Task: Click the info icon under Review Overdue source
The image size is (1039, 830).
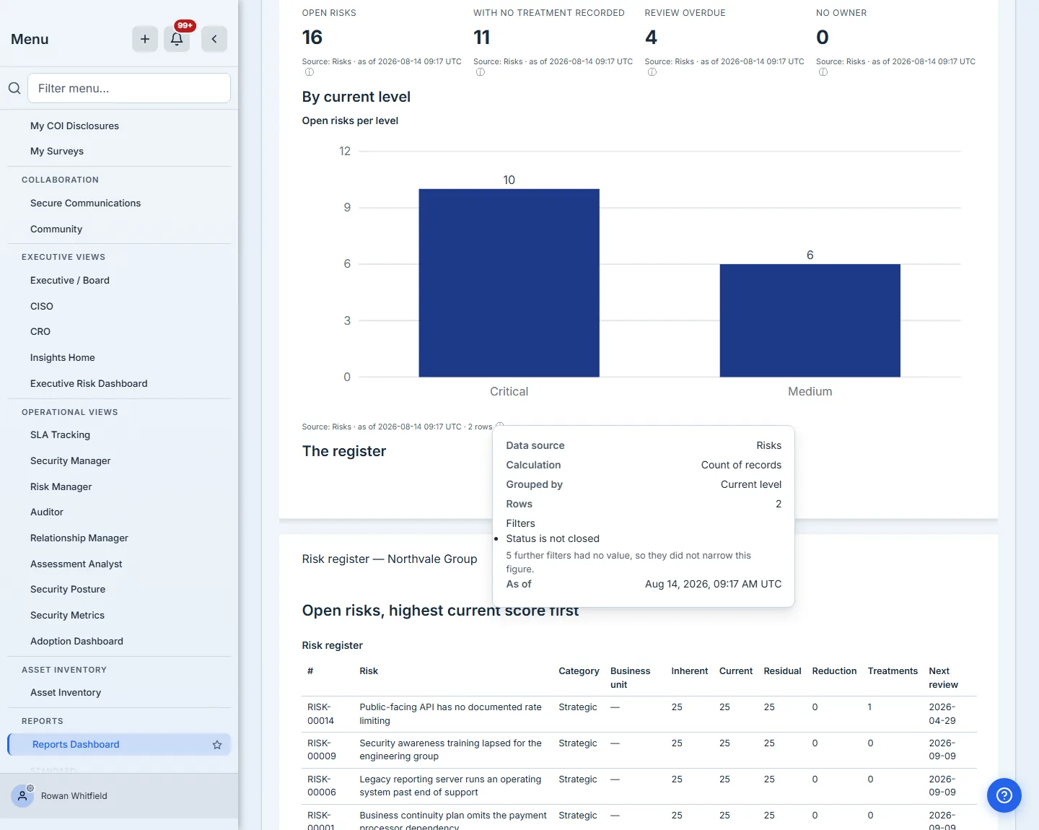Action: pos(652,72)
